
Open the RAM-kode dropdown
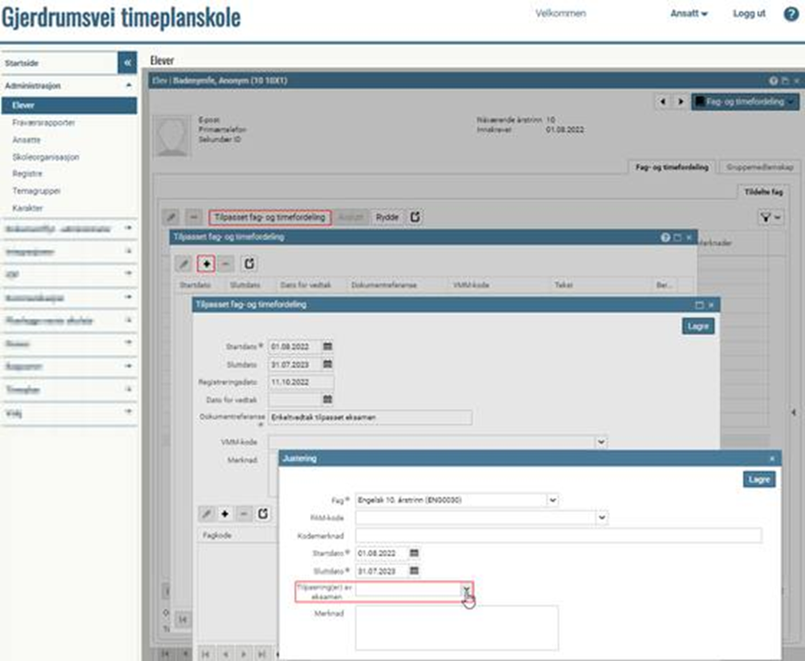click(602, 519)
